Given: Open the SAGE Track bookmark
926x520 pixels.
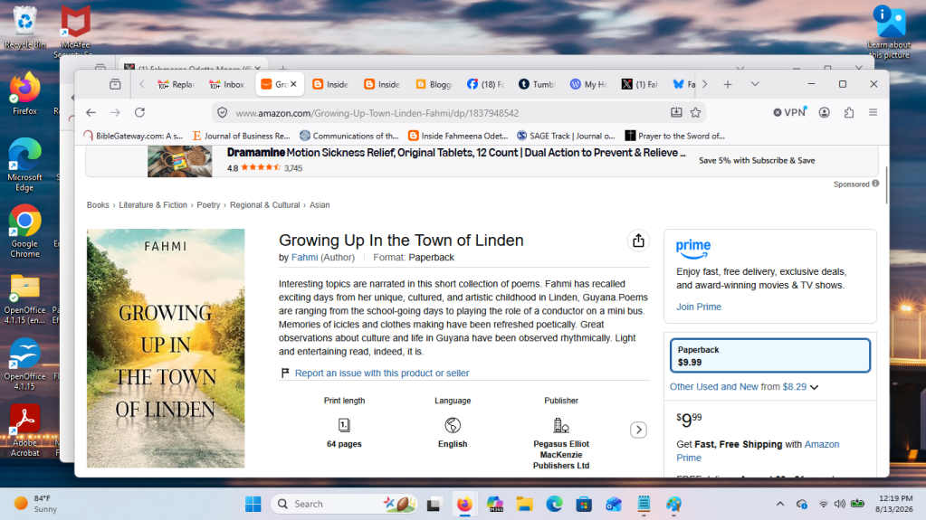Looking at the screenshot, I should [566, 136].
